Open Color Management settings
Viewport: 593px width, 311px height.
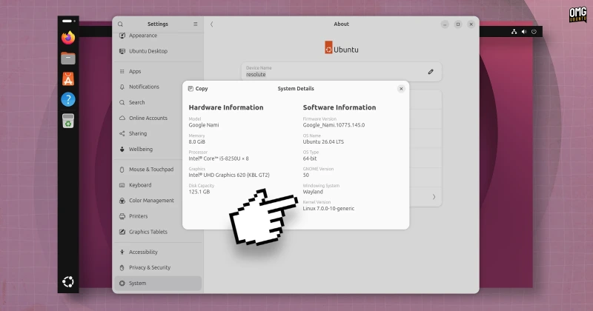point(151,201)
